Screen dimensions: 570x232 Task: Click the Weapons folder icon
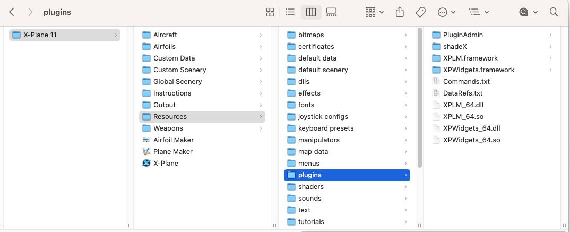(146, 128)
